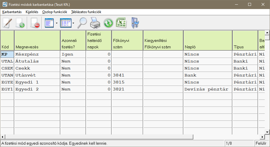Image resolution: width=270 pixels, height=147 pixels.
Task: Expand the form view dropdown arrow
Action: (56, 23)
